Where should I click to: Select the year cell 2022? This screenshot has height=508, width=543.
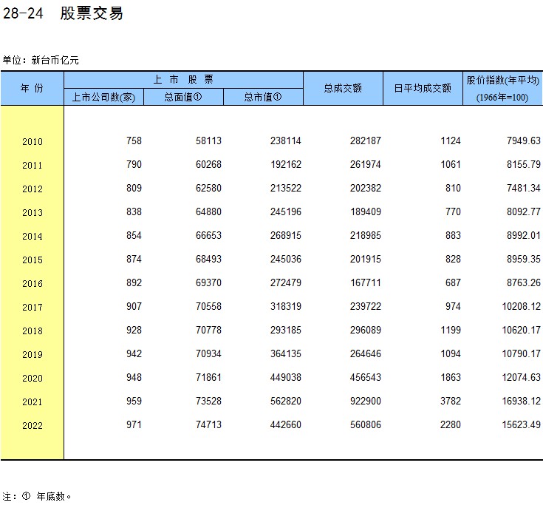point(33,425)
